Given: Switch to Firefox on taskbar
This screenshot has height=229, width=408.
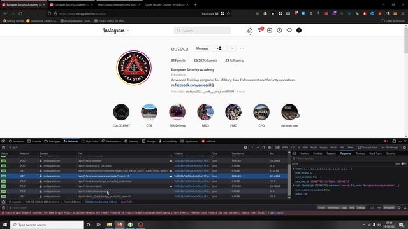Looking at the screenshot, I should coord(120,225).
